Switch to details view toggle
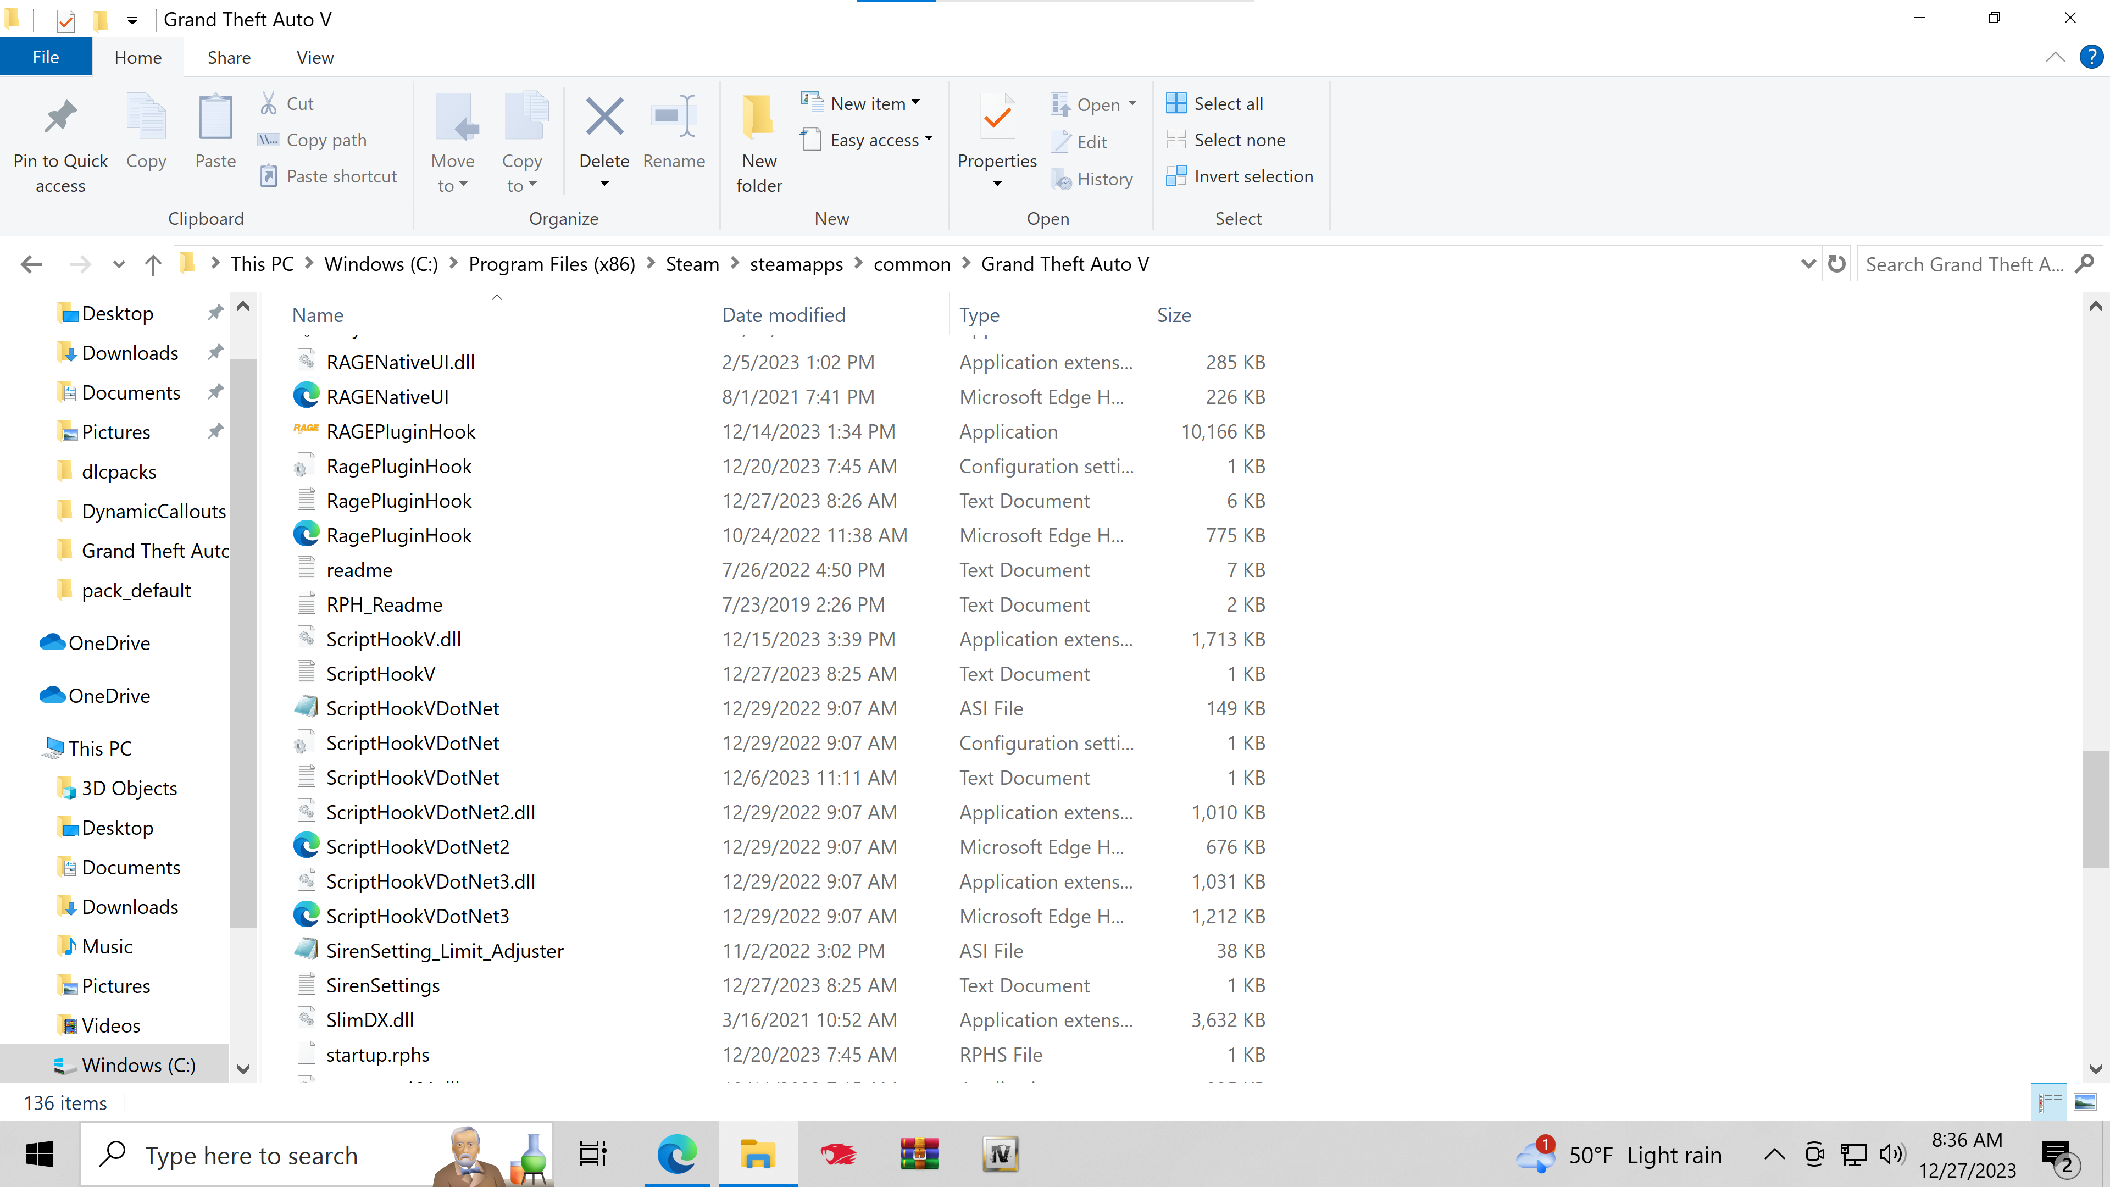2110x1187 pixels. tap(2050, 1102)
